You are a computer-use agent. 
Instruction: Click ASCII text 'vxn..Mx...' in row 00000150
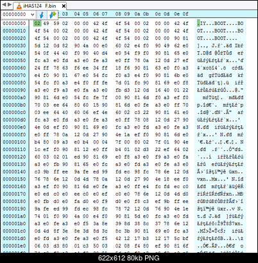pyautogui.click(x=212, y=179)
